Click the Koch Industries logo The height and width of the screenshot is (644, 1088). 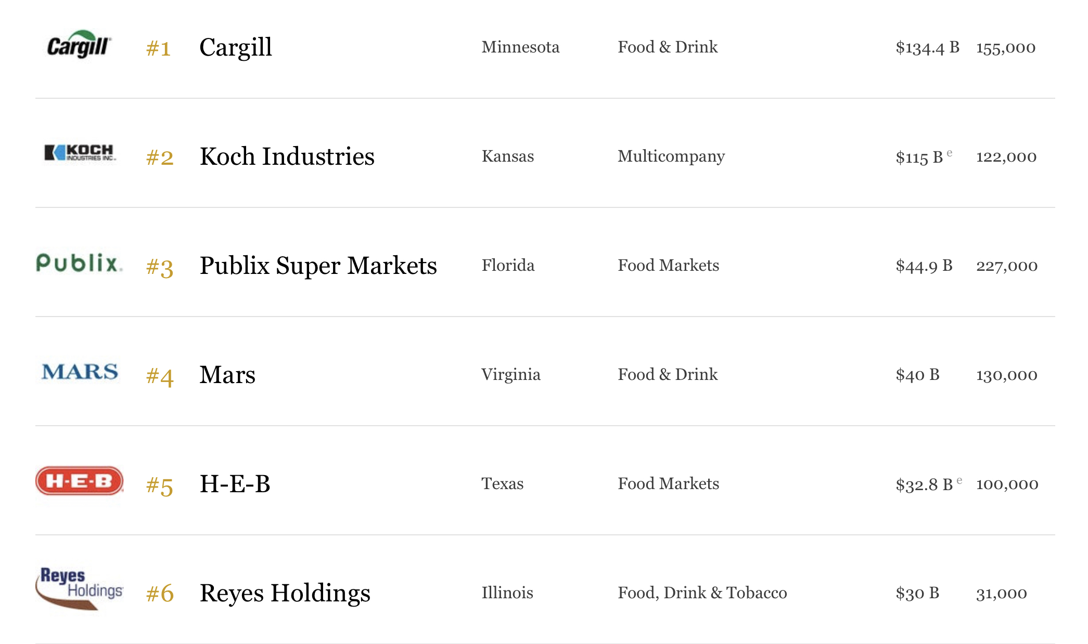coord(80,153)
